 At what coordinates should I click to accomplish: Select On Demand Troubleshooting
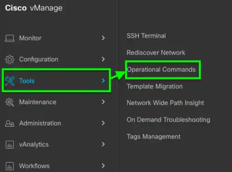(168, 120)
